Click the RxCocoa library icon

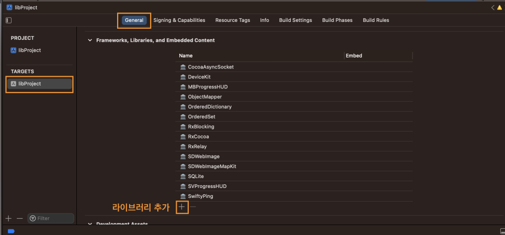183,136
